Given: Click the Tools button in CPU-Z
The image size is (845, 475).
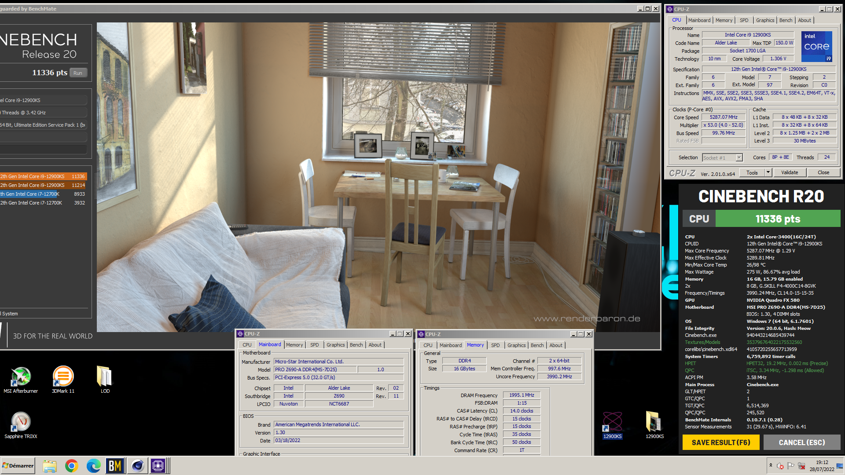Looking at the screenshot, I should [752, 172].
